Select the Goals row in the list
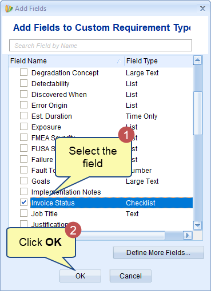Viewport: 211px width, 291px height. pyautogui.click(x=112, y=181)
